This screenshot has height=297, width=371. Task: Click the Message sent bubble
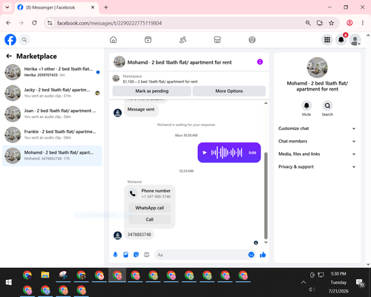click(141, 110)
